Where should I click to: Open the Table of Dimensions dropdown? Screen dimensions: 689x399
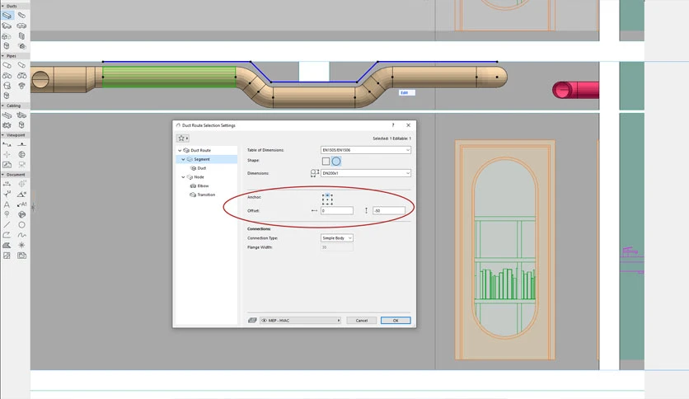pyautogui.click(x=366, y=150)
